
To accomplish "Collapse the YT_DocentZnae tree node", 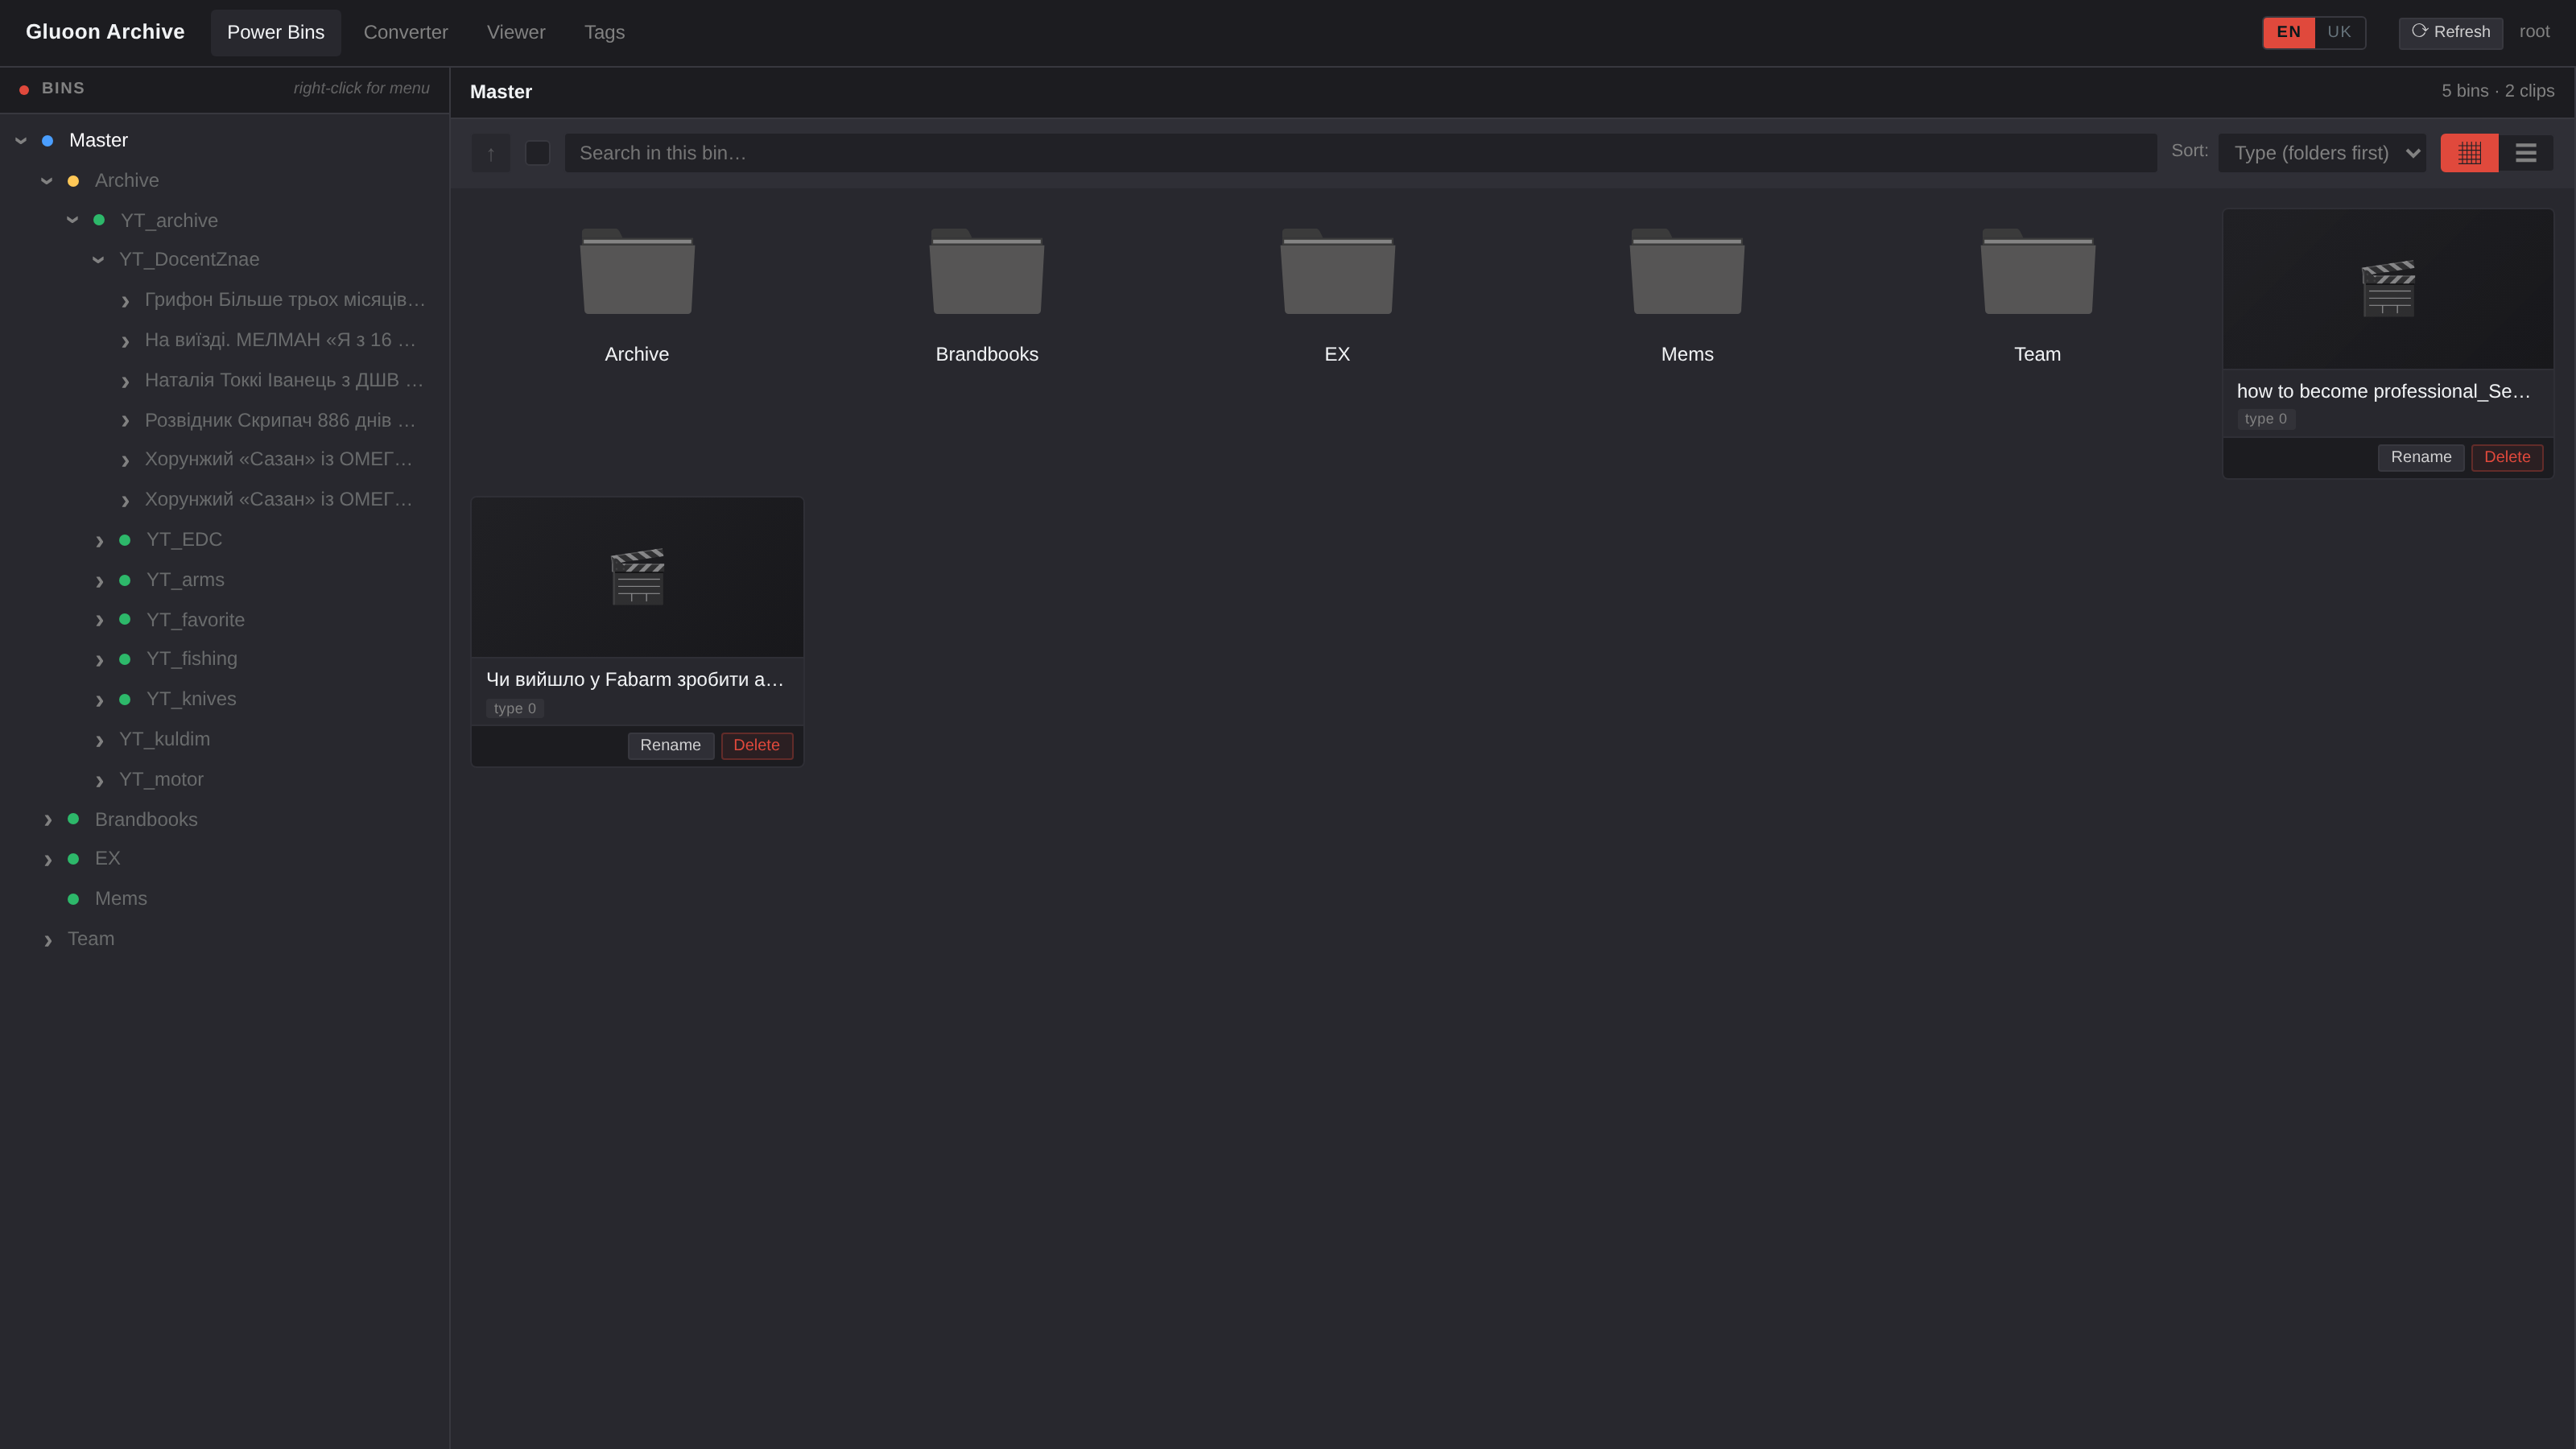I will pyautogui.click(x=99, y=260).
